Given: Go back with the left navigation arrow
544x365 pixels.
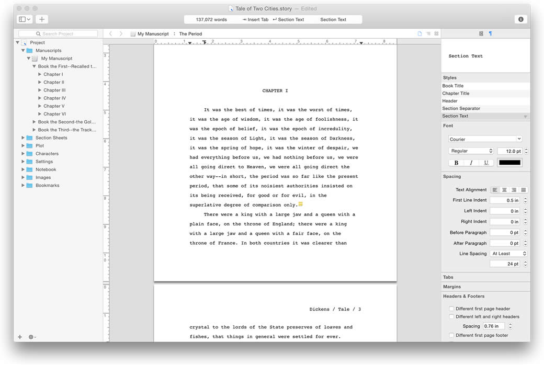Looking at the screenshot, I should click(x=110, y=33).
